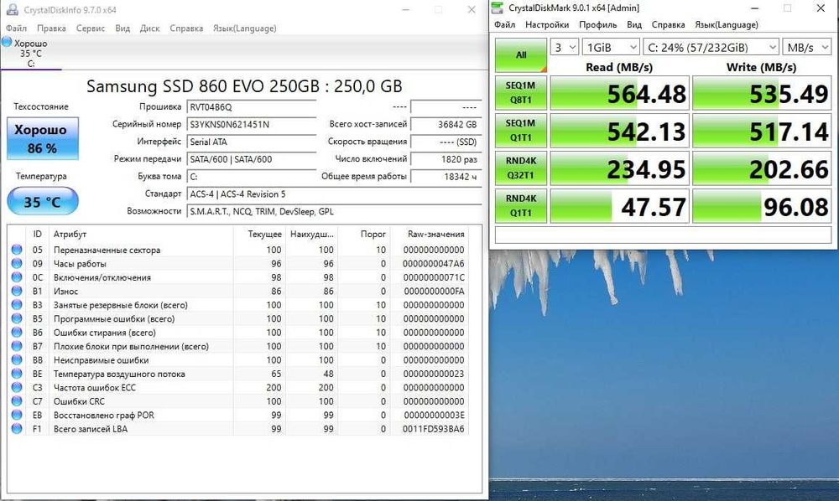Click status orb for attribute 05 Переназначенные сектора
This screenshot has width=839, height=501.
[17, 250]
